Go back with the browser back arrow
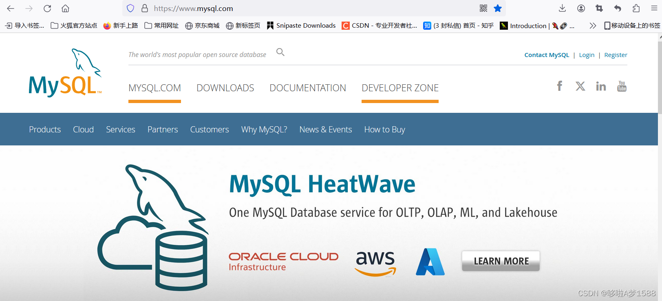This screenshot has width=662, height=301. tap(11, 8)
